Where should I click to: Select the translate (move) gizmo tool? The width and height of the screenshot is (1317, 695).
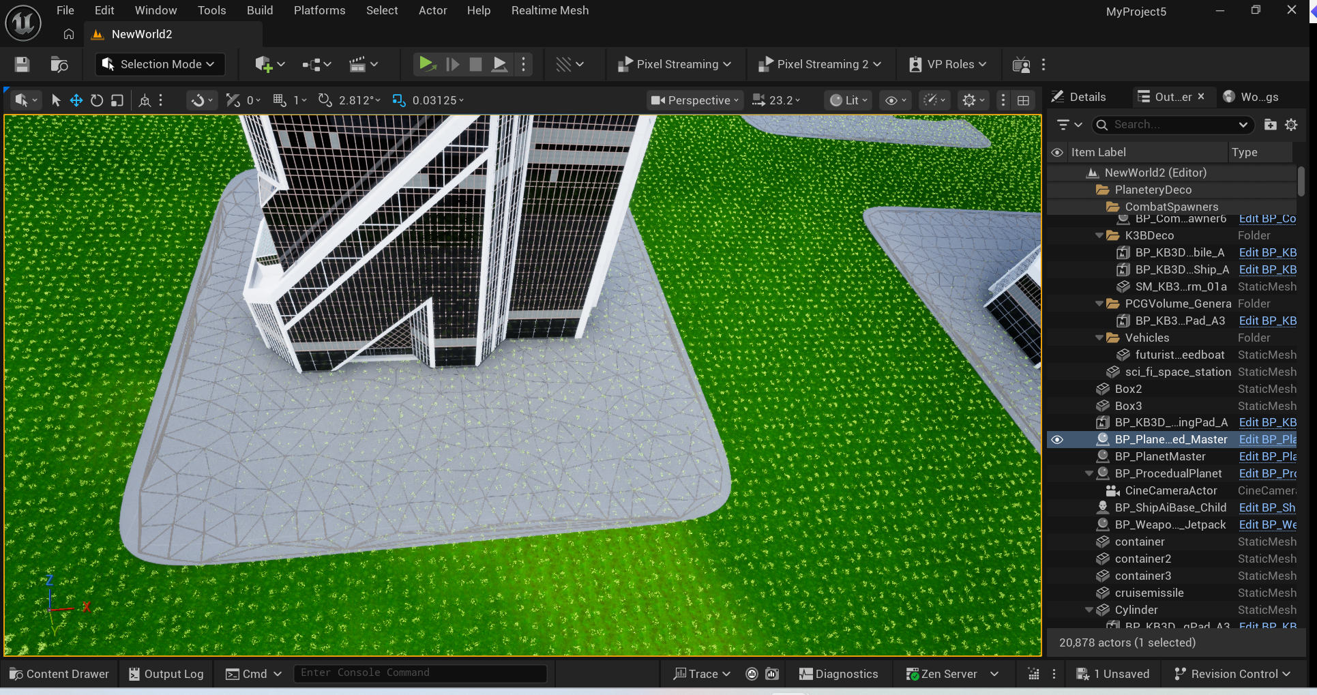76,100
